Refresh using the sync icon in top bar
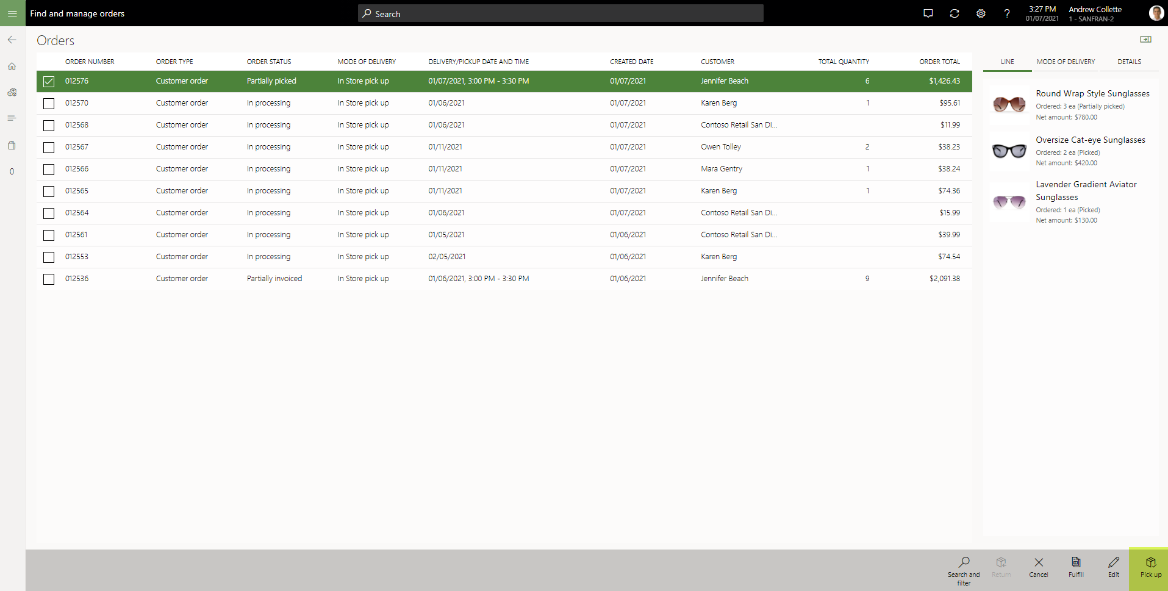This screenshot has width=1168, height=591. [955, 13]
